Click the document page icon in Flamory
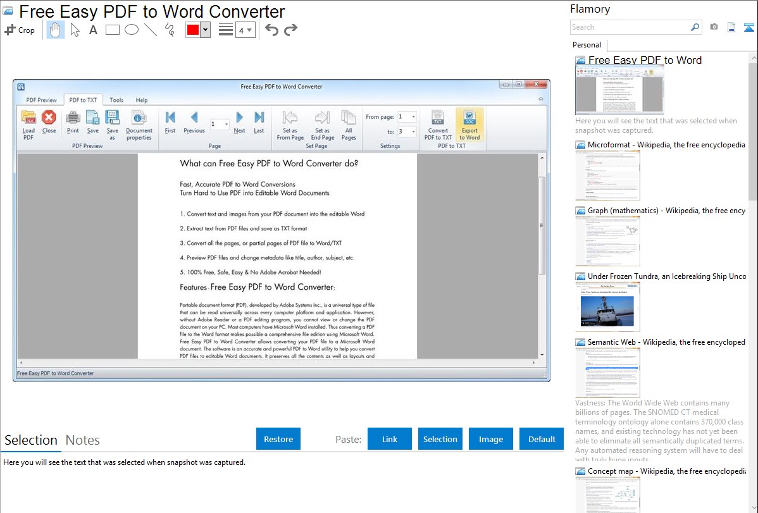758x513 pixels. [x=731, y=27]
